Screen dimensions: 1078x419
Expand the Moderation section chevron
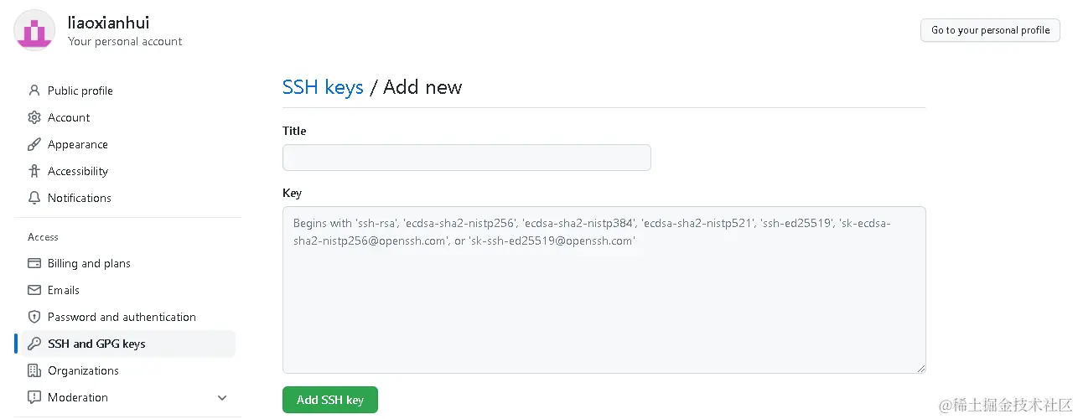pos(222,397)
